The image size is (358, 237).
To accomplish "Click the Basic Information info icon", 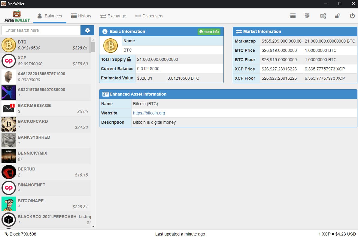I will (105, 32).
